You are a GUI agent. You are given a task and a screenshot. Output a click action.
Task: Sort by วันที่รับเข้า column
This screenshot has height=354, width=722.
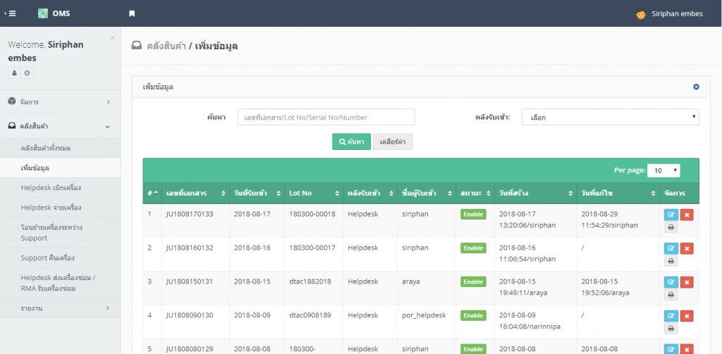coord(257,194)
